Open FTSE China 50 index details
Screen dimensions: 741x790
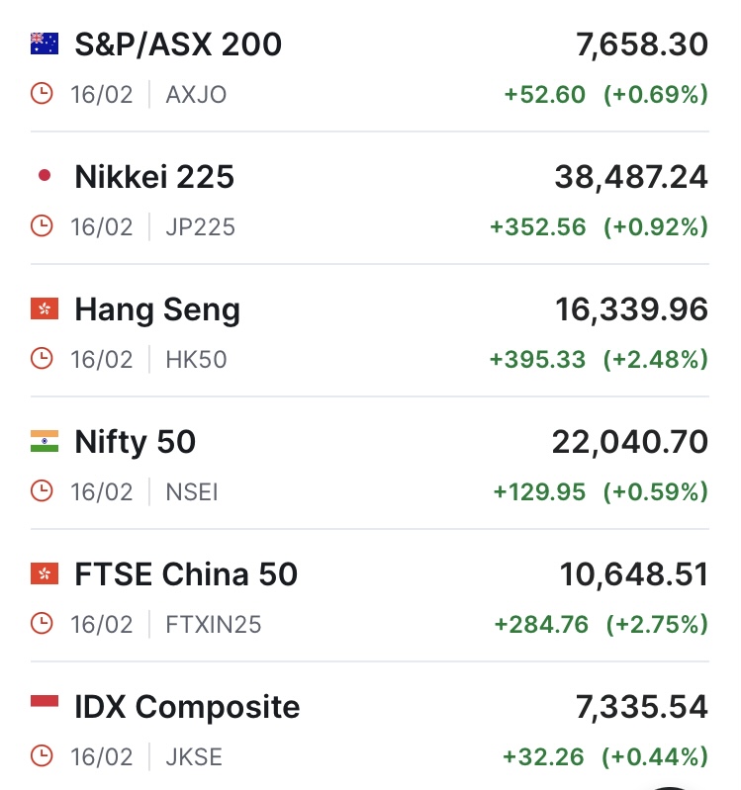186,574
